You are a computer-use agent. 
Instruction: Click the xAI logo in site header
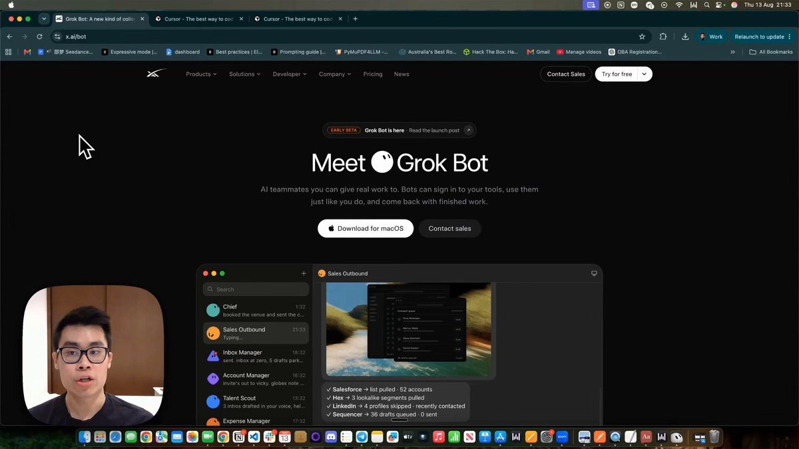[156, 74]
